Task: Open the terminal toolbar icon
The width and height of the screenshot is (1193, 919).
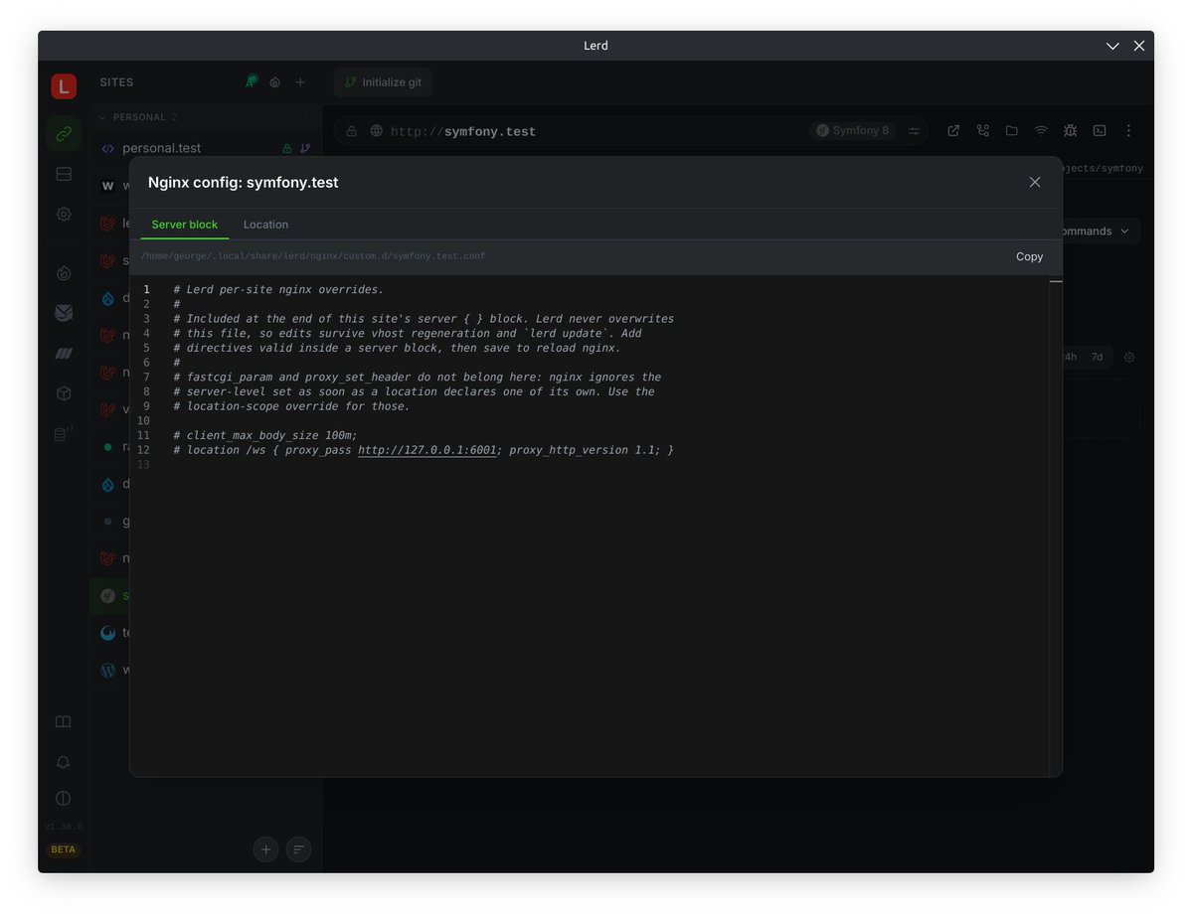Action: [x=1100, y=130]
